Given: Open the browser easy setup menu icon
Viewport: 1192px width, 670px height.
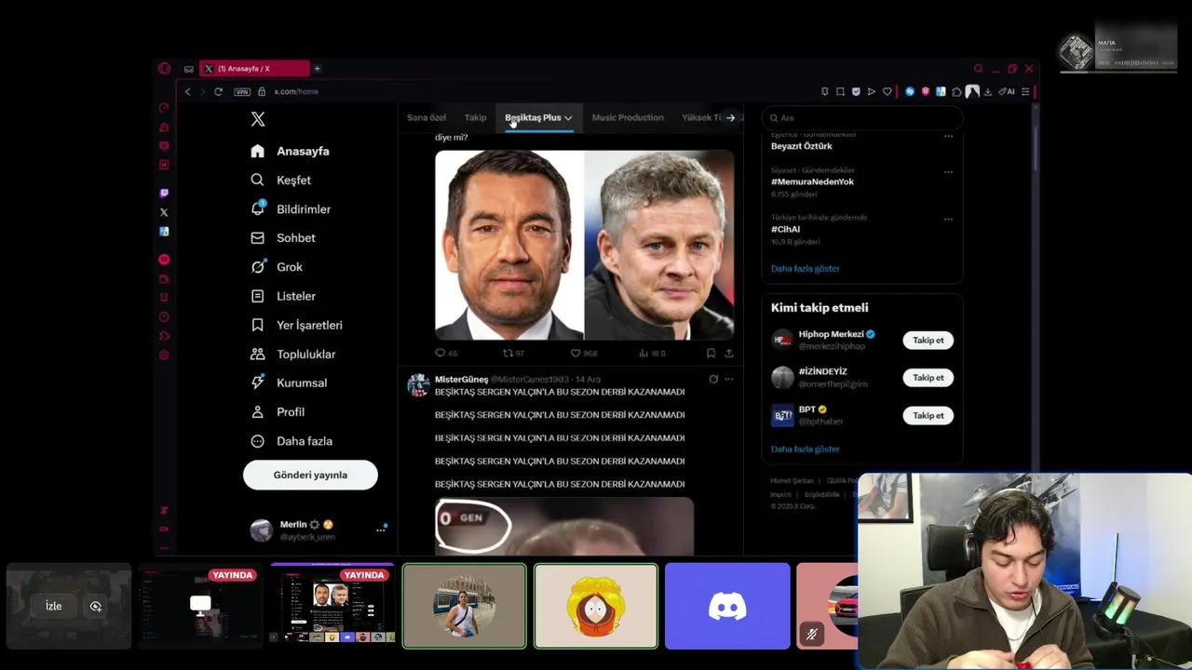Looking at the screenshot, I should click(1025, 91).
